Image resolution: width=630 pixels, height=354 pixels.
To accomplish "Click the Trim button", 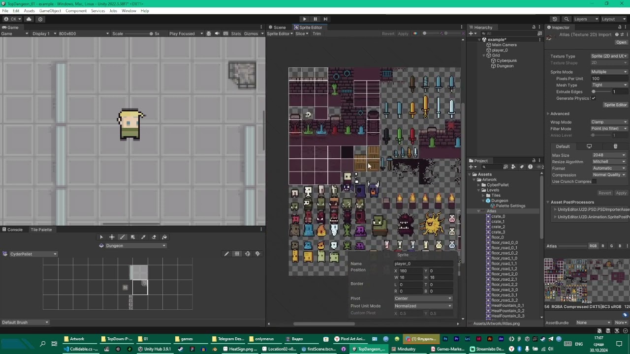I will point(316,33).
